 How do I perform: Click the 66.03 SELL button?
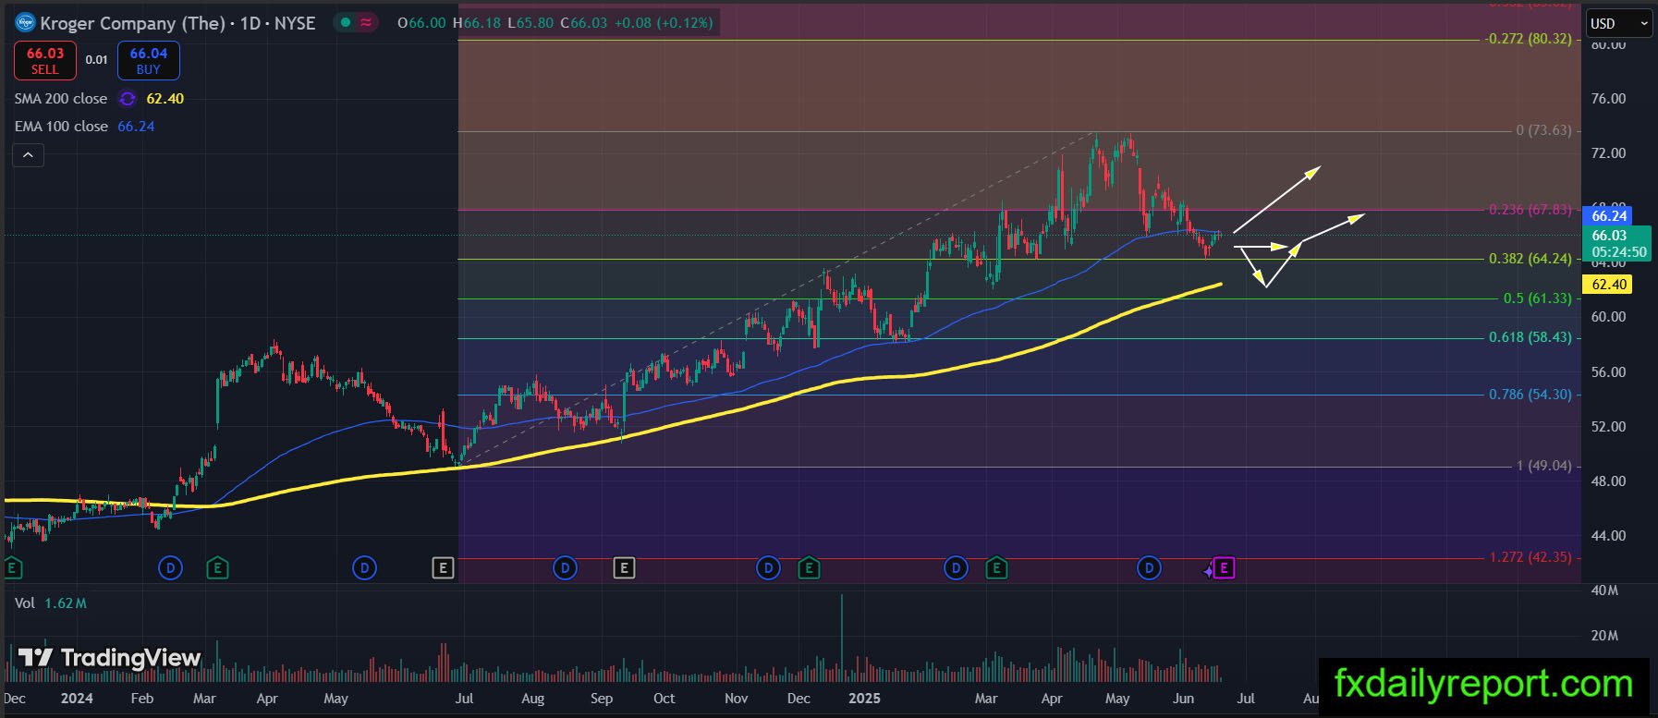point(45,61)
